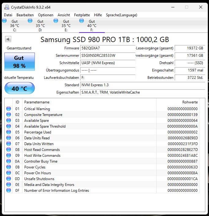The height and width of the screenshot is (216, 209).
Task: Open the Sprache(Language) menu
Action: 121,15
